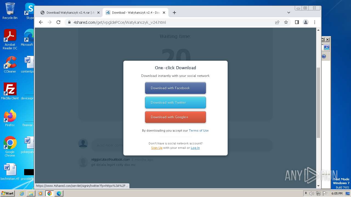Screen dimensions: 351x197
Task: Click the scrollbar down arrow
Action: click(318, 186)
